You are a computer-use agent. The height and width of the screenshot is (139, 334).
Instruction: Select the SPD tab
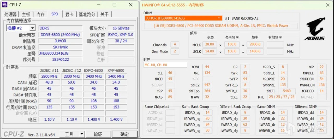pyautogui.click(x=55, y=14)
